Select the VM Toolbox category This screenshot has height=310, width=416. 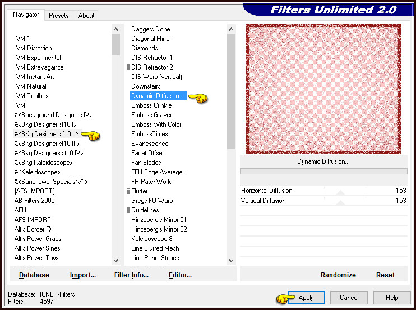[x=32, y=96]
